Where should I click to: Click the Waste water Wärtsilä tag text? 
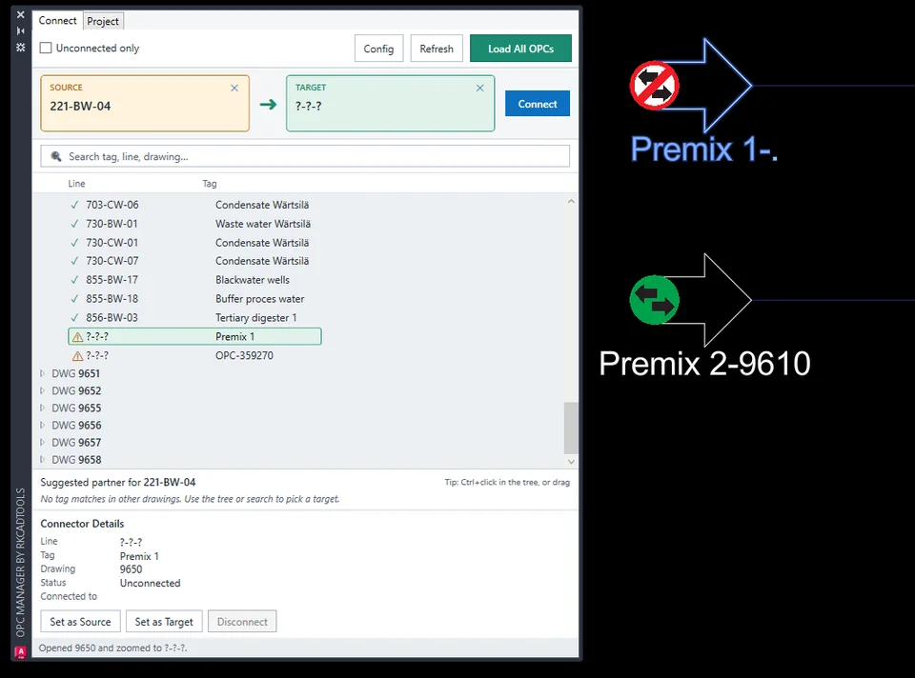point(263,224)
